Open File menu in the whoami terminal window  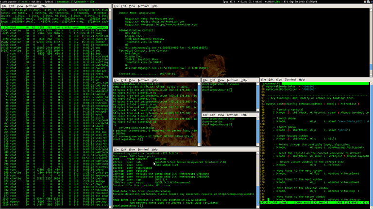pos(205,80)
